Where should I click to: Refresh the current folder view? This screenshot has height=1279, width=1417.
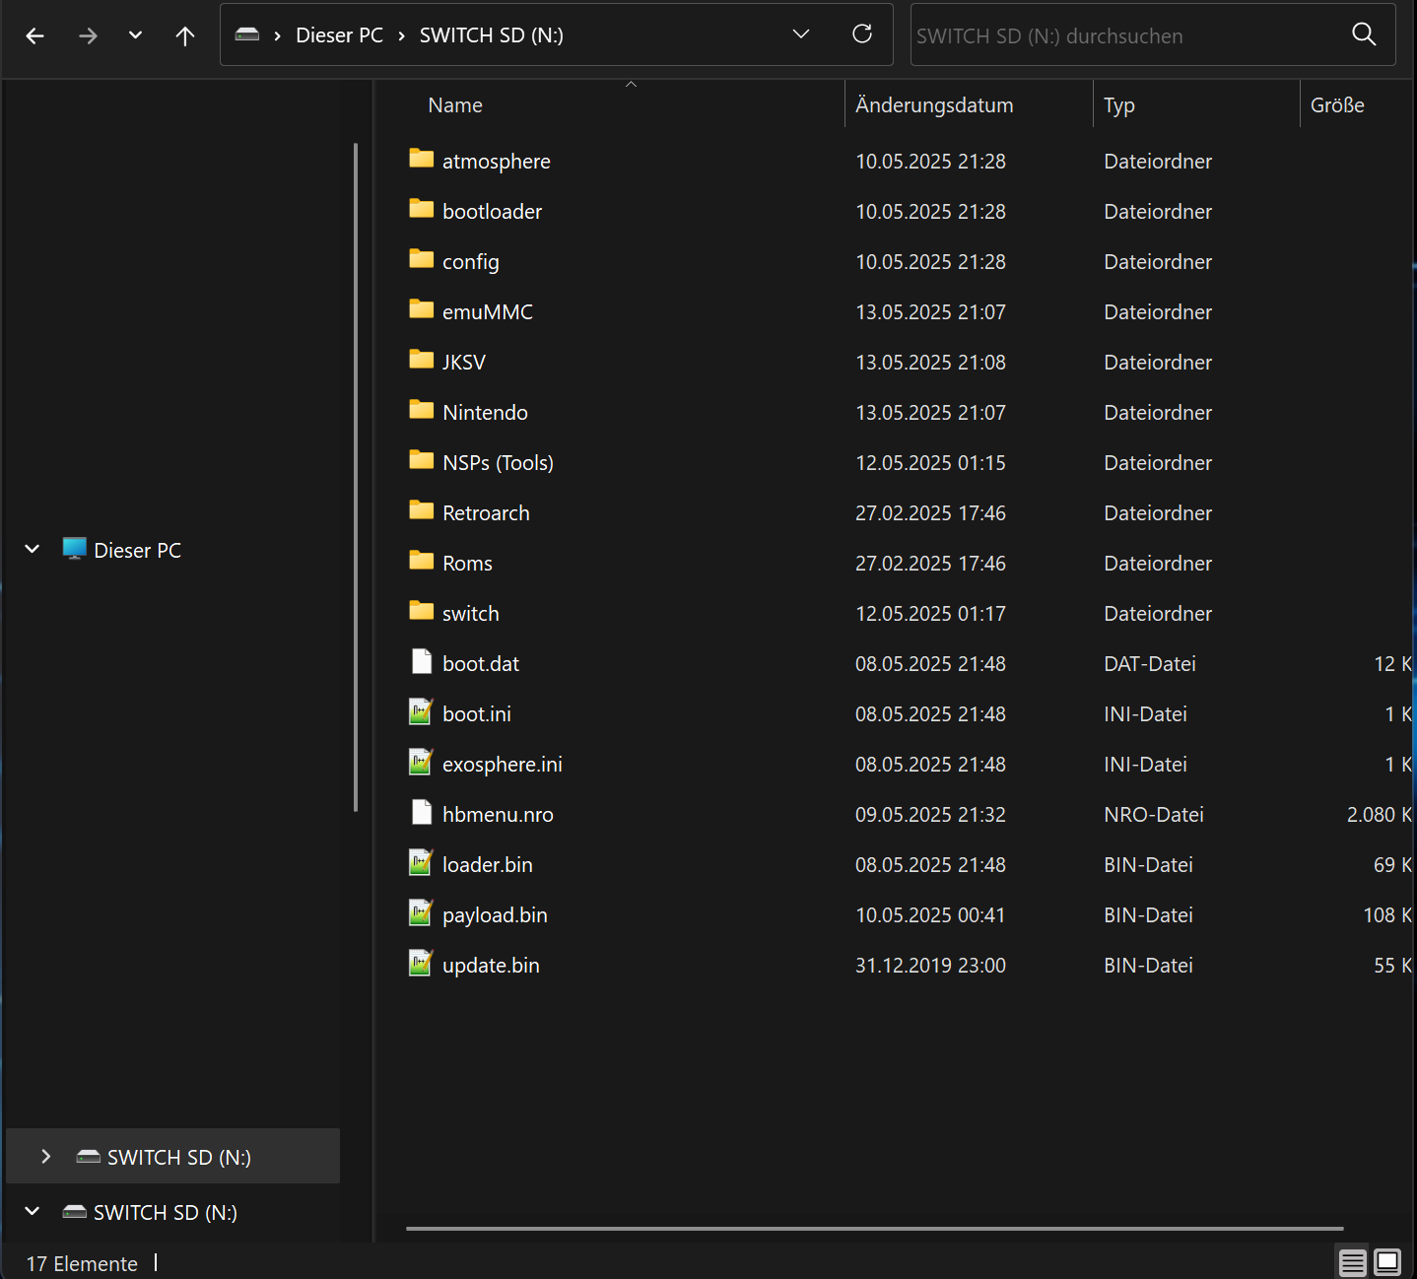pyautogui.click(x=862, y=34)
